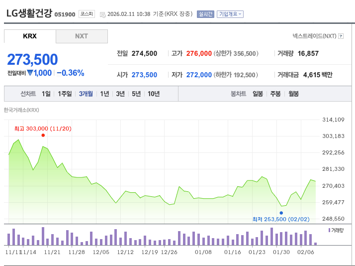Click the blue lowest price marker dot
The width and height of the screenshot is (355, 266).
point(281,213)
